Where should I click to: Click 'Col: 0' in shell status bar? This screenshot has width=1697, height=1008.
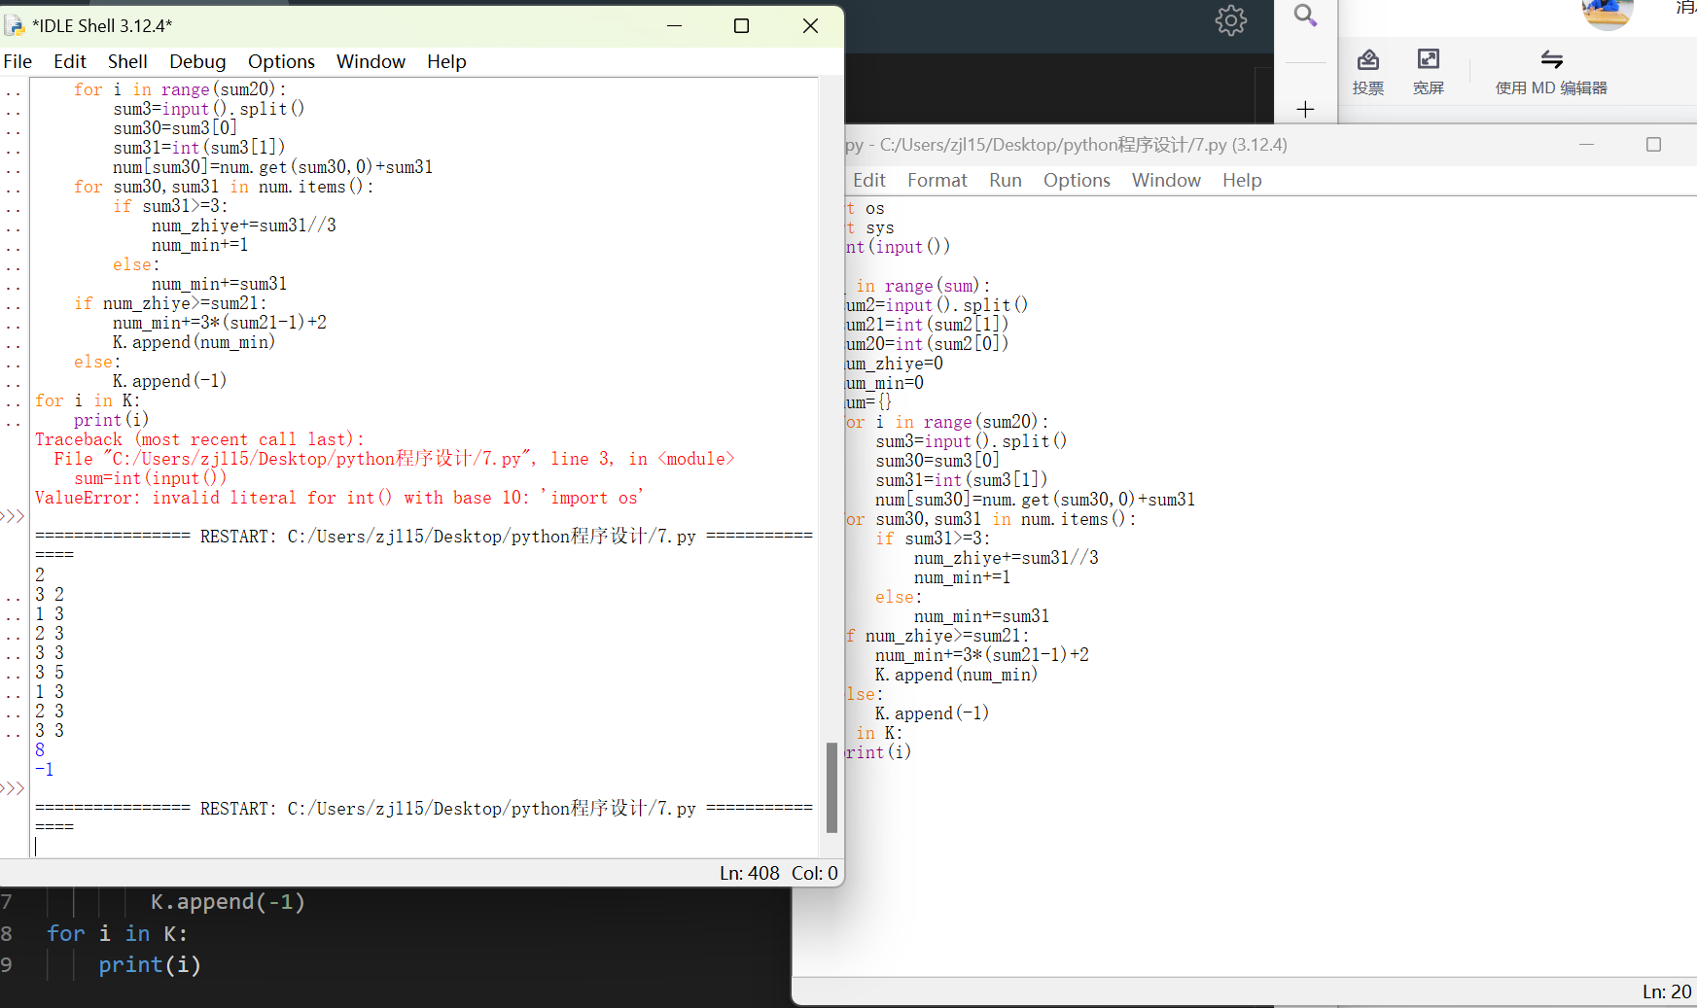point(815,873)
